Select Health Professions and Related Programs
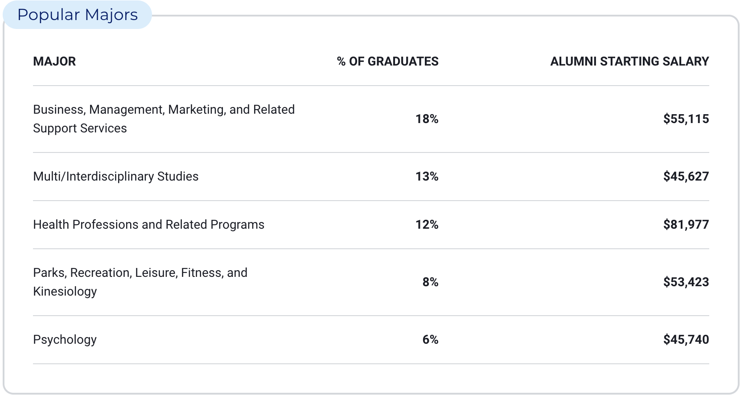Image resolution: width=740 pixels, height=395 pixels. coord(148,225)
